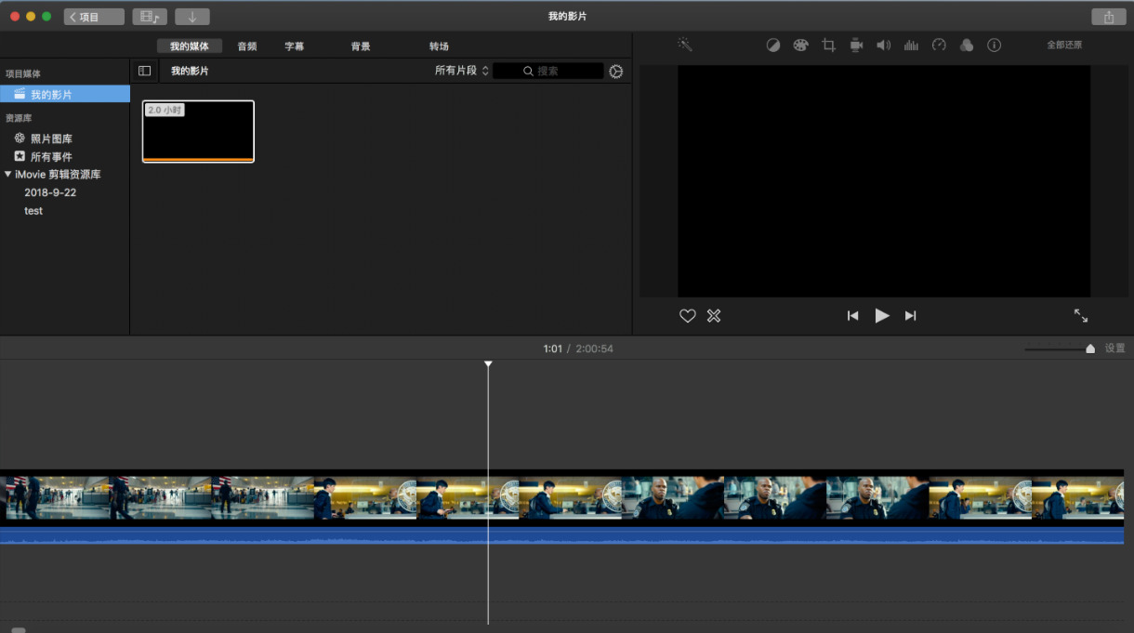Image resolution: width=1134 pixels, height=633 pixels.
Task: Click the 全部还原 reset all button
Action: tap(1064, 45)
